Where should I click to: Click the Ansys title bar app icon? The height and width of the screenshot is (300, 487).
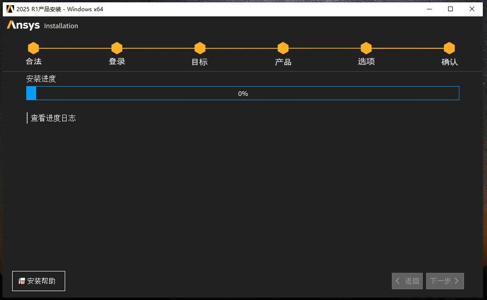(10, 9)
